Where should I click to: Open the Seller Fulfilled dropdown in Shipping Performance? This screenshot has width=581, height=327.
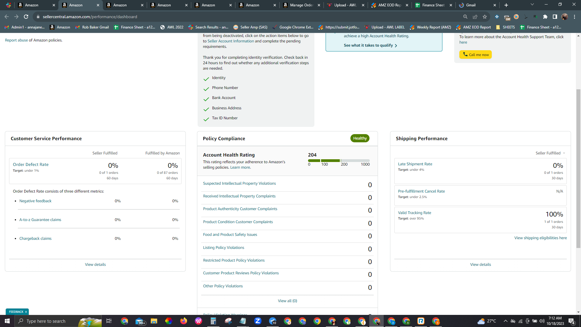pyautogui.click(x=550, y=153)
